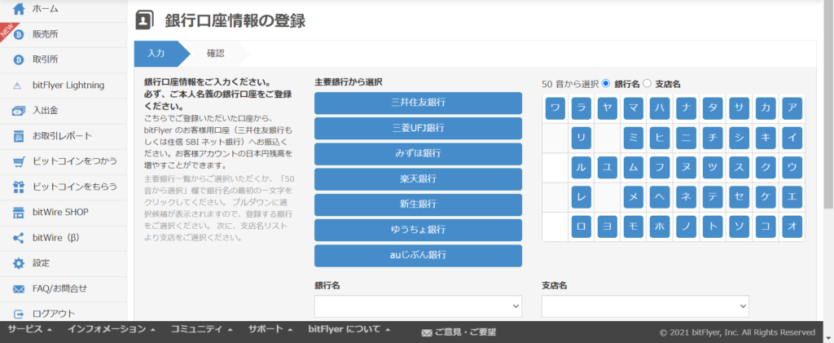Viewport: 834px width, 343px height.
Task: Expand the bitFlyer について footer menu
Action: [349, 329]
